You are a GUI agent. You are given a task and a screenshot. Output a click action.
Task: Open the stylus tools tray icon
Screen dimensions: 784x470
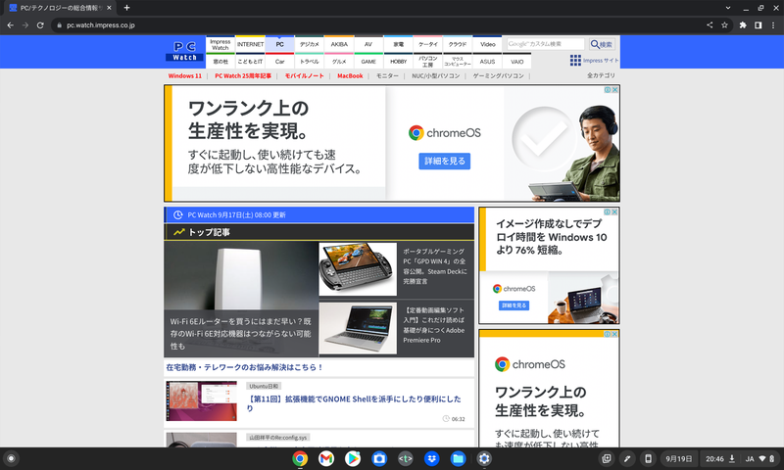(627, 458)
